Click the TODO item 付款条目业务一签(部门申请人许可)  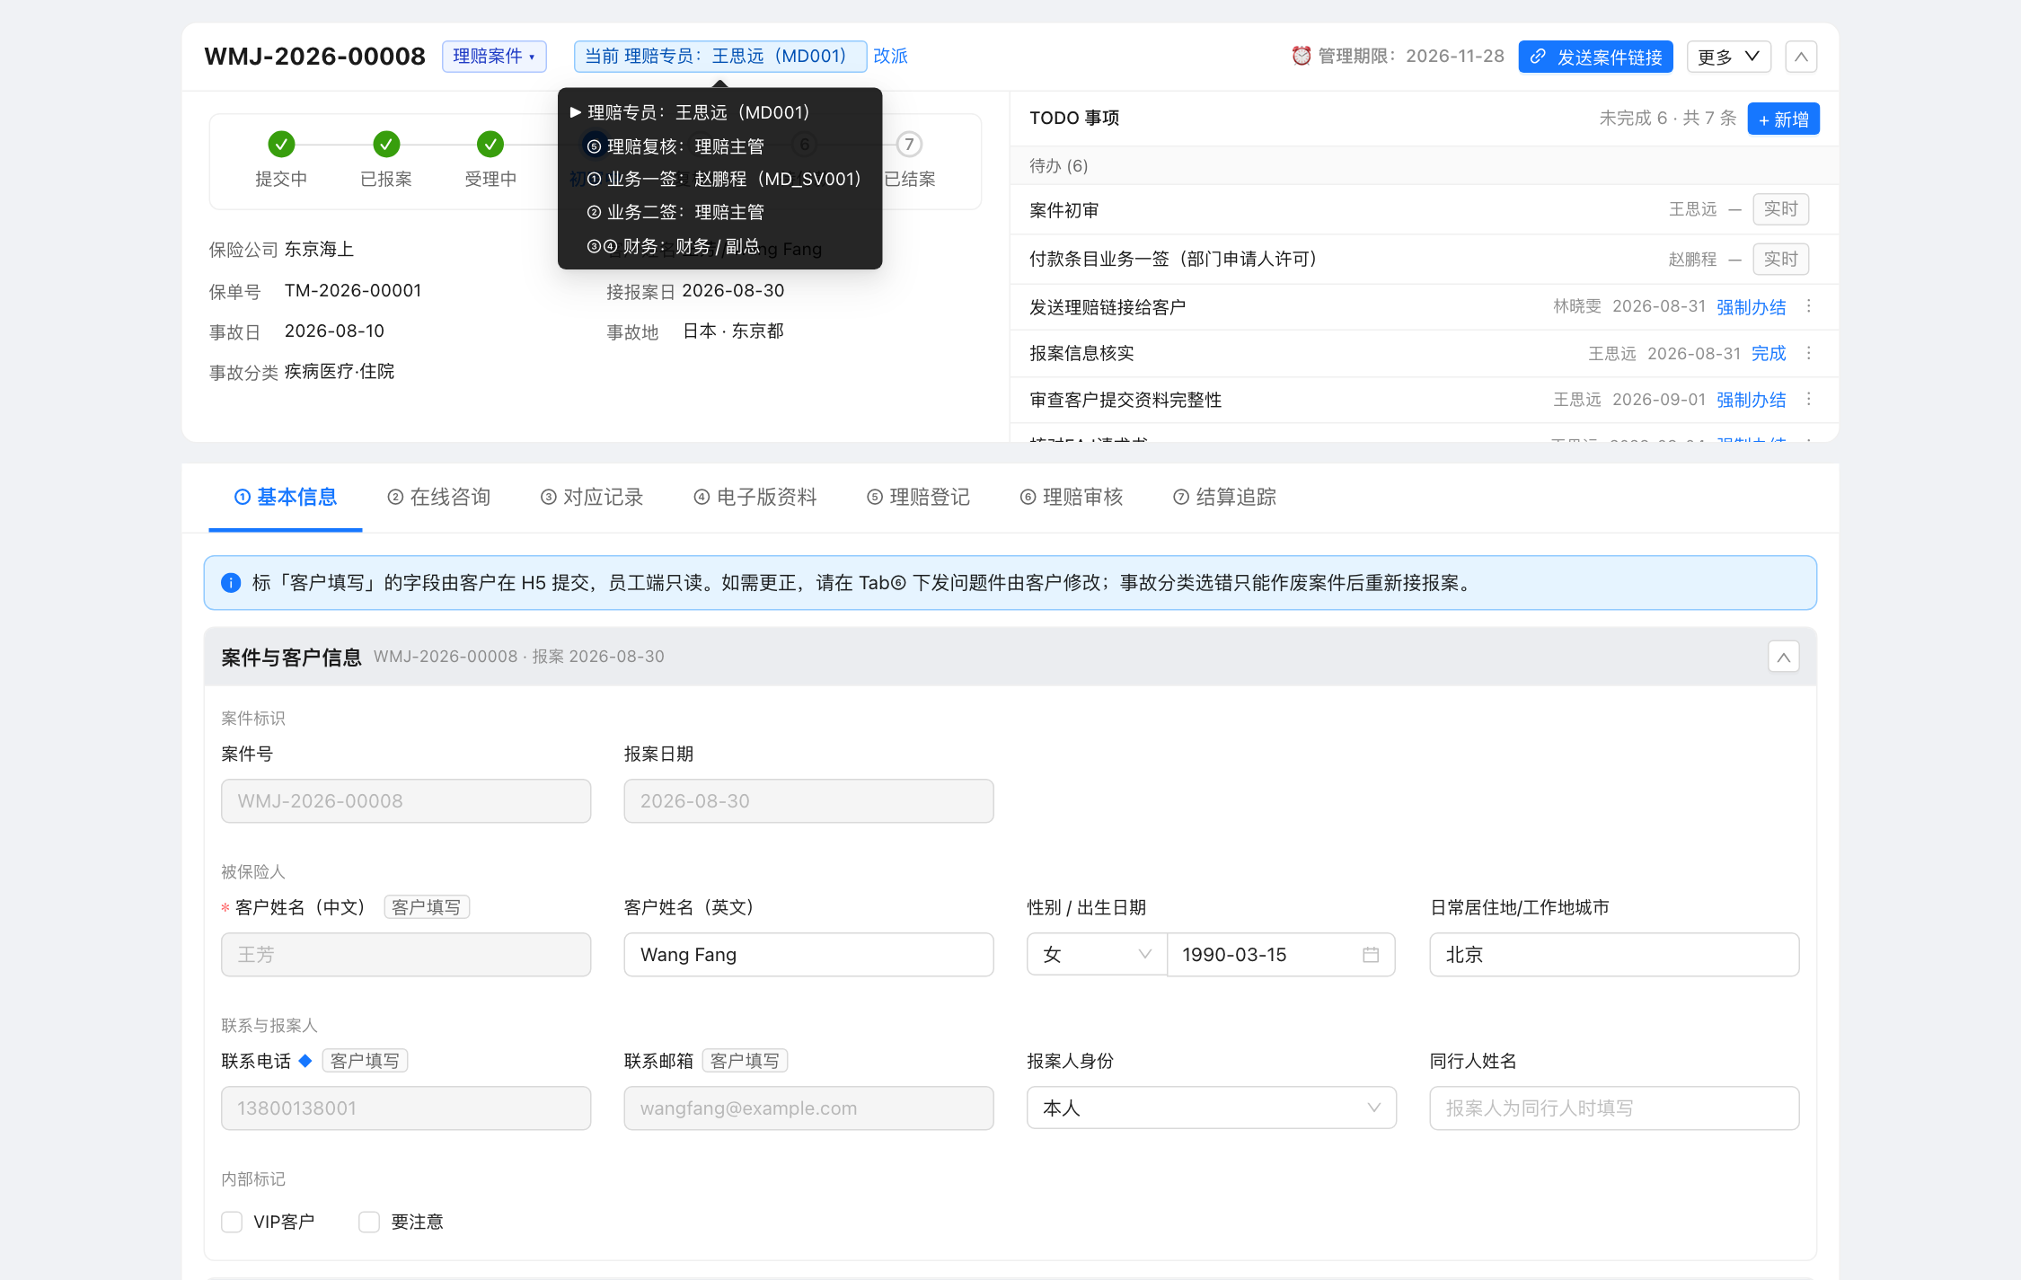pyautogui.click(x=1173, y=260)
